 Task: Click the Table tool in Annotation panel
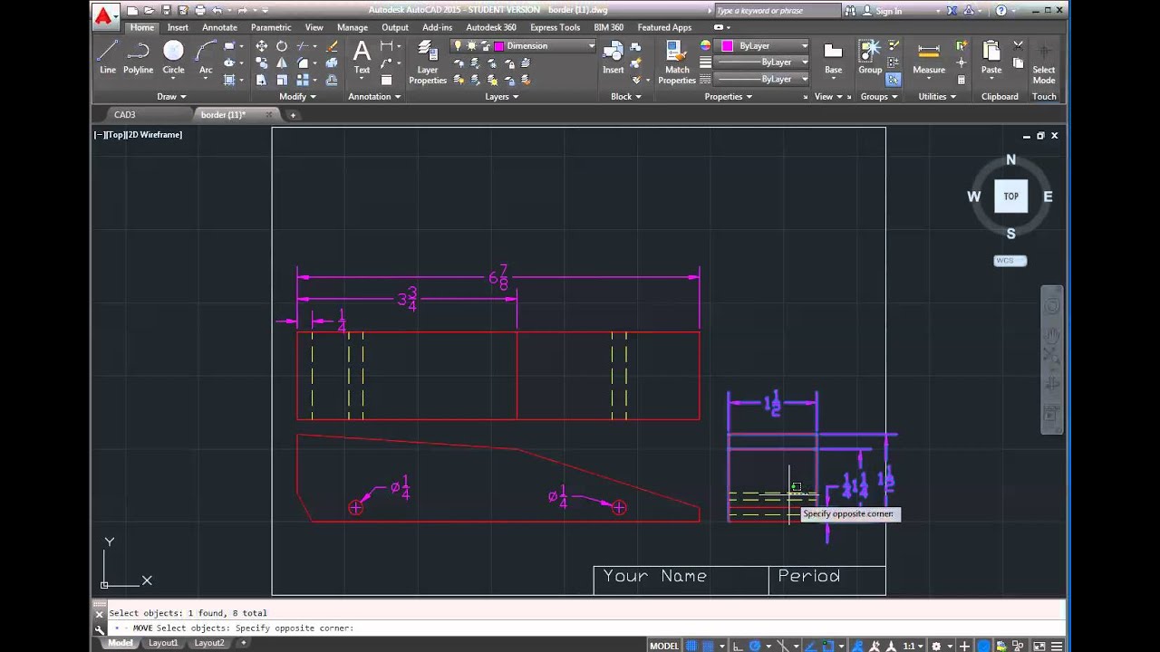pyautogui.click(x=386, y=80)
